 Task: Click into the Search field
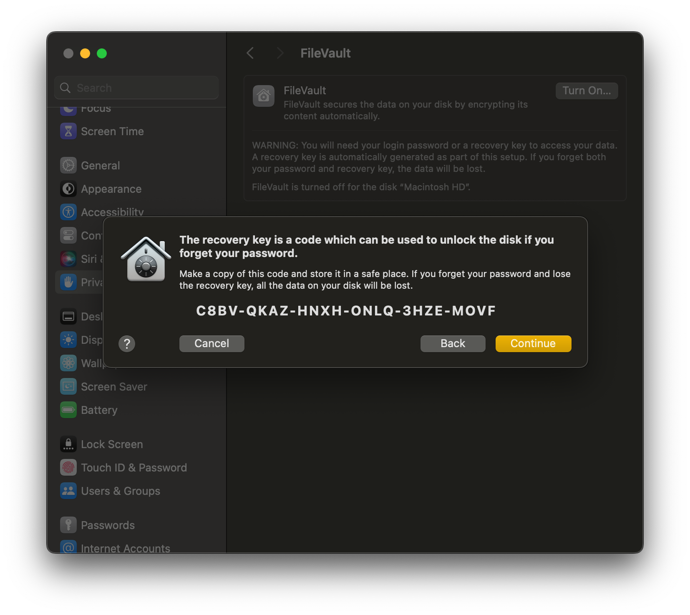click(x=136, y=88)
